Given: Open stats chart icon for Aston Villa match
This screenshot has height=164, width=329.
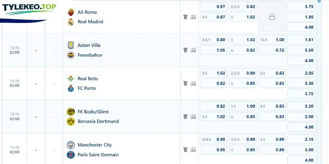Looking at the screenshot, I should pyautogui.click(x=193, y=50).
